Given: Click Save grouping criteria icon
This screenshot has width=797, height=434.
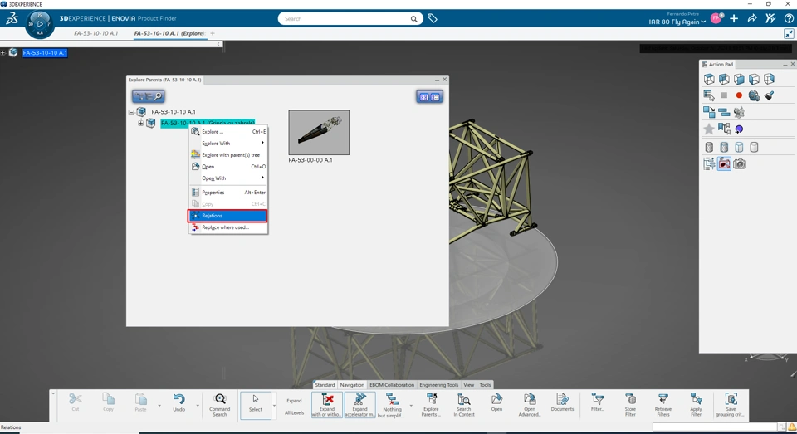Looking at the screenshot, I should click(x=731, y=405).
